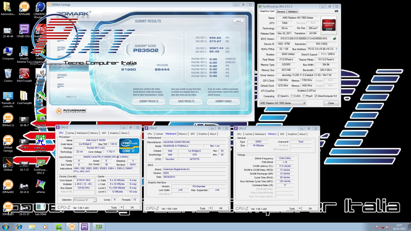Image resolution: width=411 pixels, height=231 pixels.
Task: Click Close in the GPU-Z window
Action: point(331,103)
